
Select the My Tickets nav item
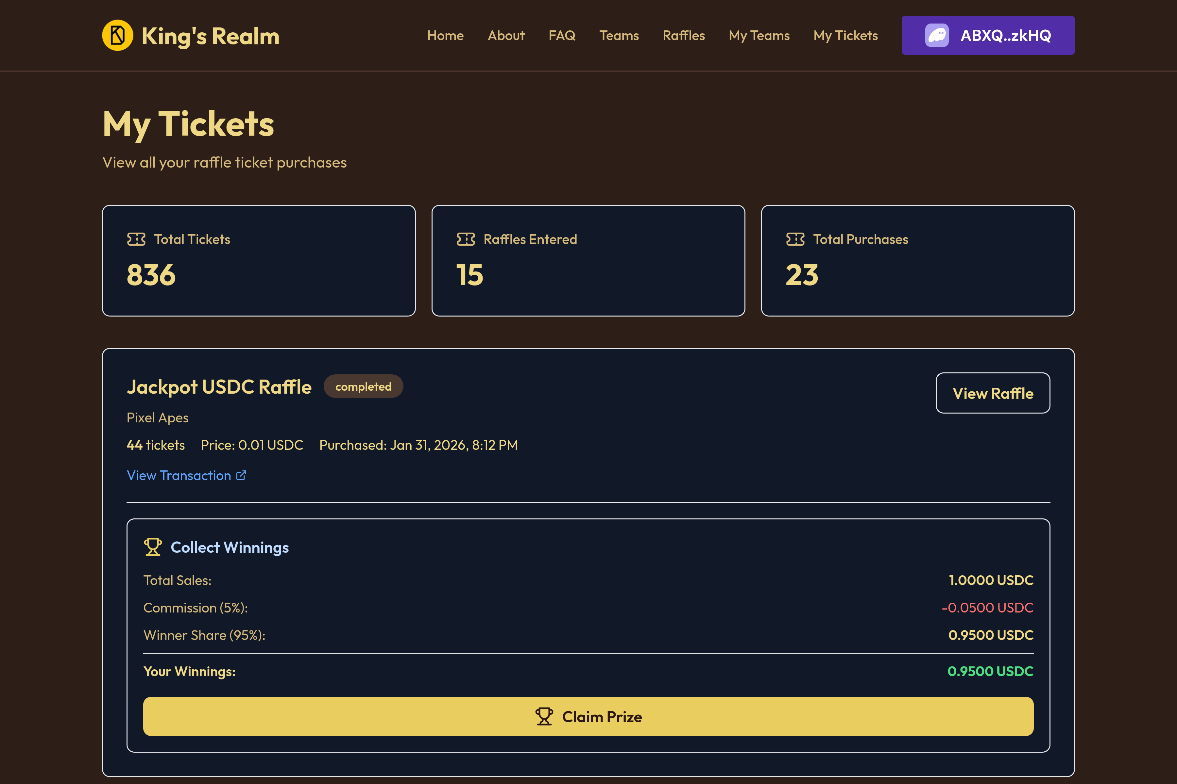click(x=845, y=35)
